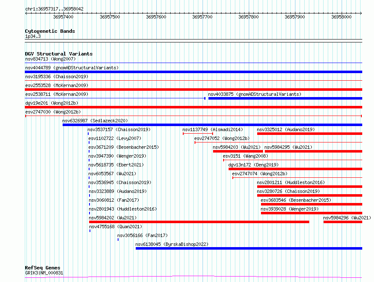Open the dgv13n172 (Deng2019) label
374x282 pixels.
[x=253, y=165]
